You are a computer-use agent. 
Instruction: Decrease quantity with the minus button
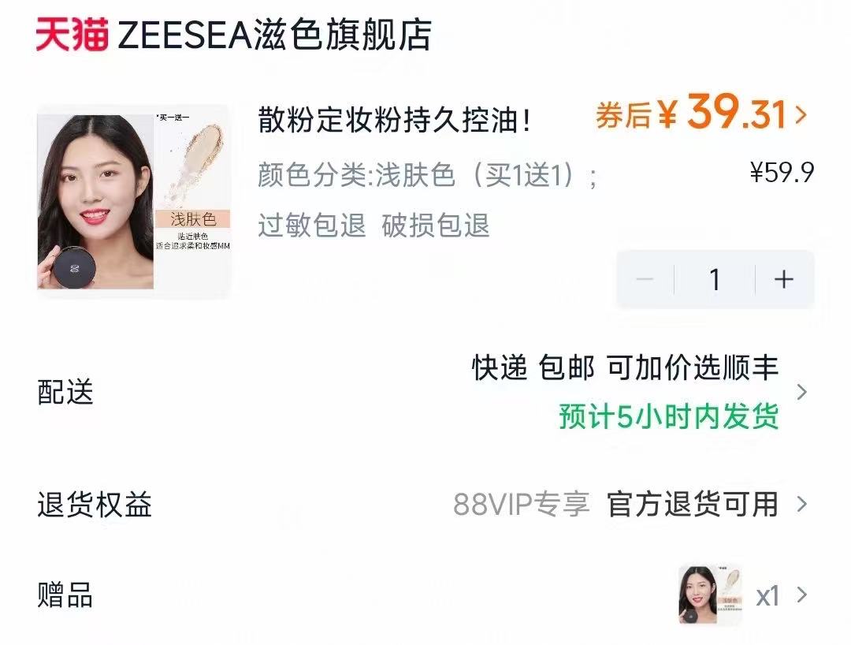(x=645, y=280)
